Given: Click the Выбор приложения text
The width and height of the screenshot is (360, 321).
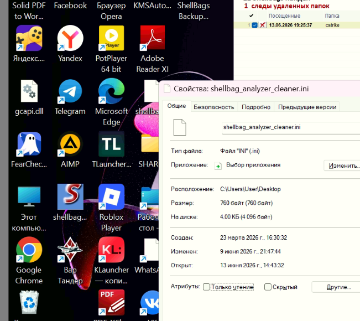Looking at the screenshot, I should [253, 165].
